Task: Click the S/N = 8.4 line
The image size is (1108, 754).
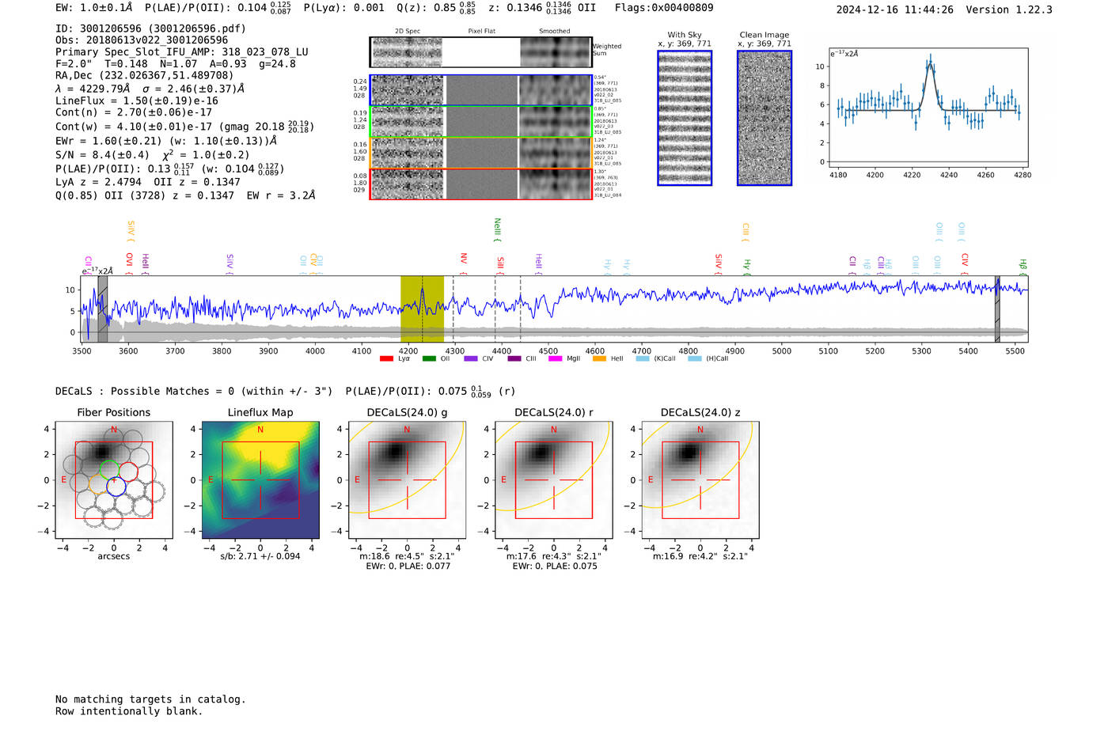Action: pos(153,154)
